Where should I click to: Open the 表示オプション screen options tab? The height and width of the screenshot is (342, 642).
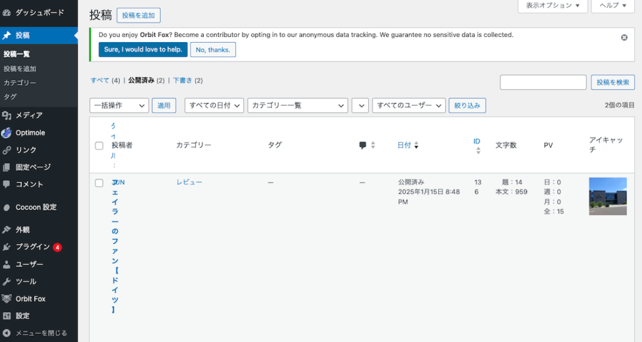pos(552,6)
